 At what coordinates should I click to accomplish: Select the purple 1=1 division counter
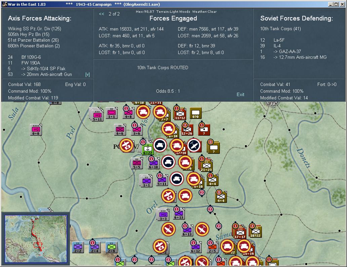146,181
